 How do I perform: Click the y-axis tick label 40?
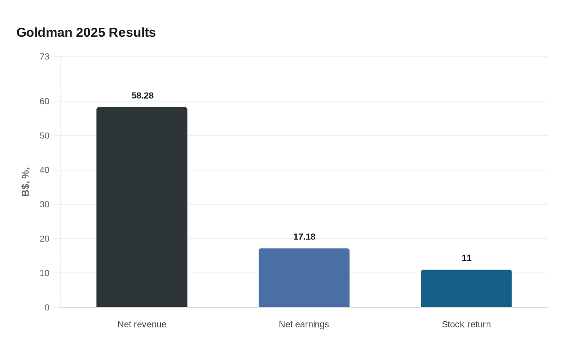tap(45, 170)
